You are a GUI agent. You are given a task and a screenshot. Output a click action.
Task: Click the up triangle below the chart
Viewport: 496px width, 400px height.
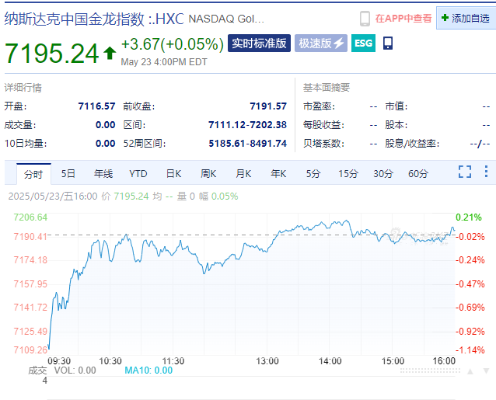(470, 371)
